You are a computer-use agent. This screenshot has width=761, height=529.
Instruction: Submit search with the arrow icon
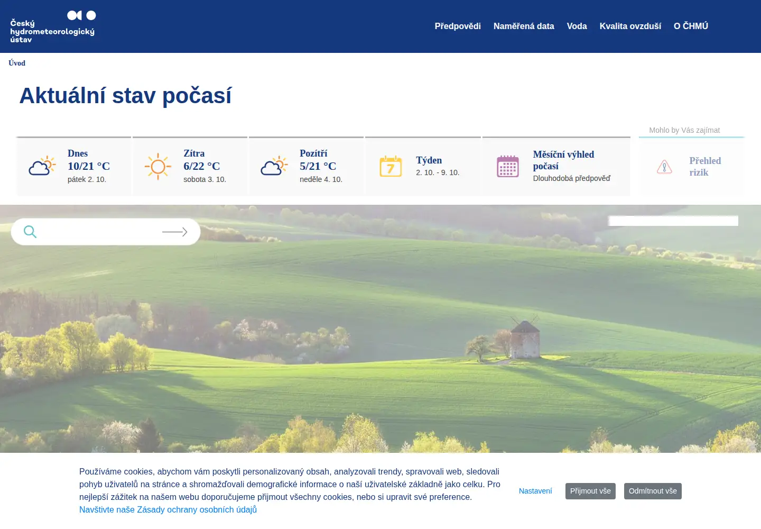[x=175, y=232]
